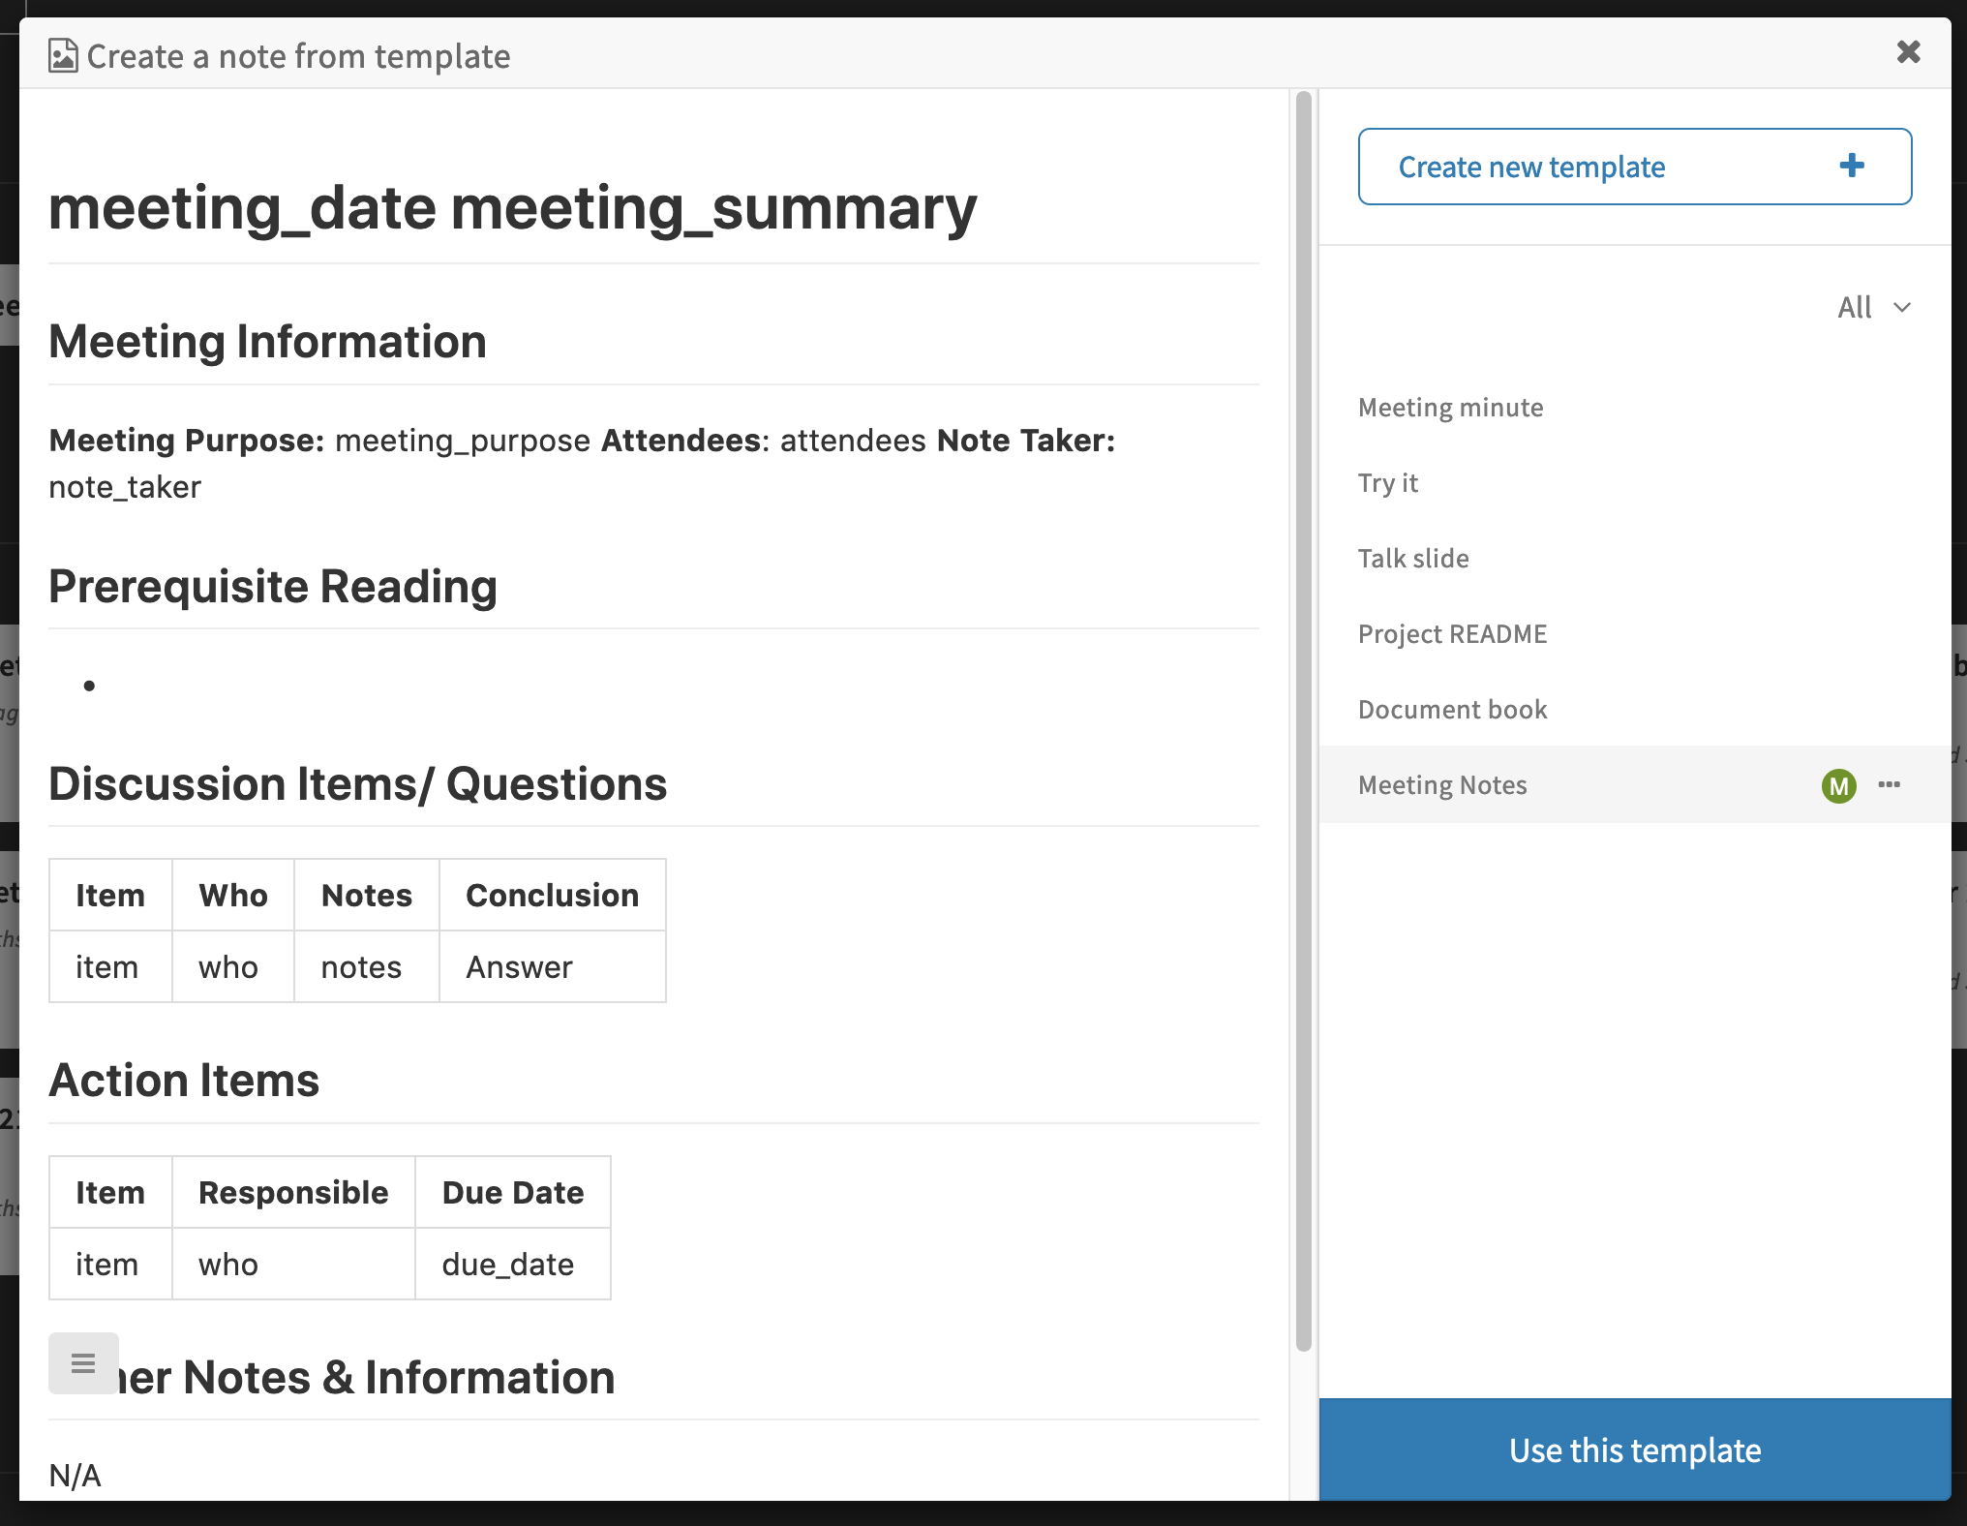Click the 'notes' table cell
The height and width of the screenshot is (1526, 1967).
[x=366, y=967]
